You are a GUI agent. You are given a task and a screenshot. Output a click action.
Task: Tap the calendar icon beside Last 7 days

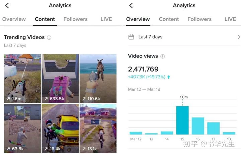pos(131,37)
